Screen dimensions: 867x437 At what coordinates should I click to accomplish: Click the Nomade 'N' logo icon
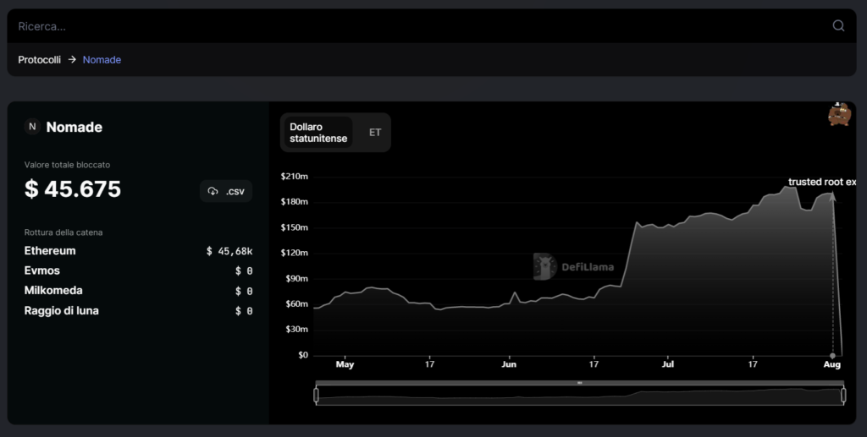32,127
